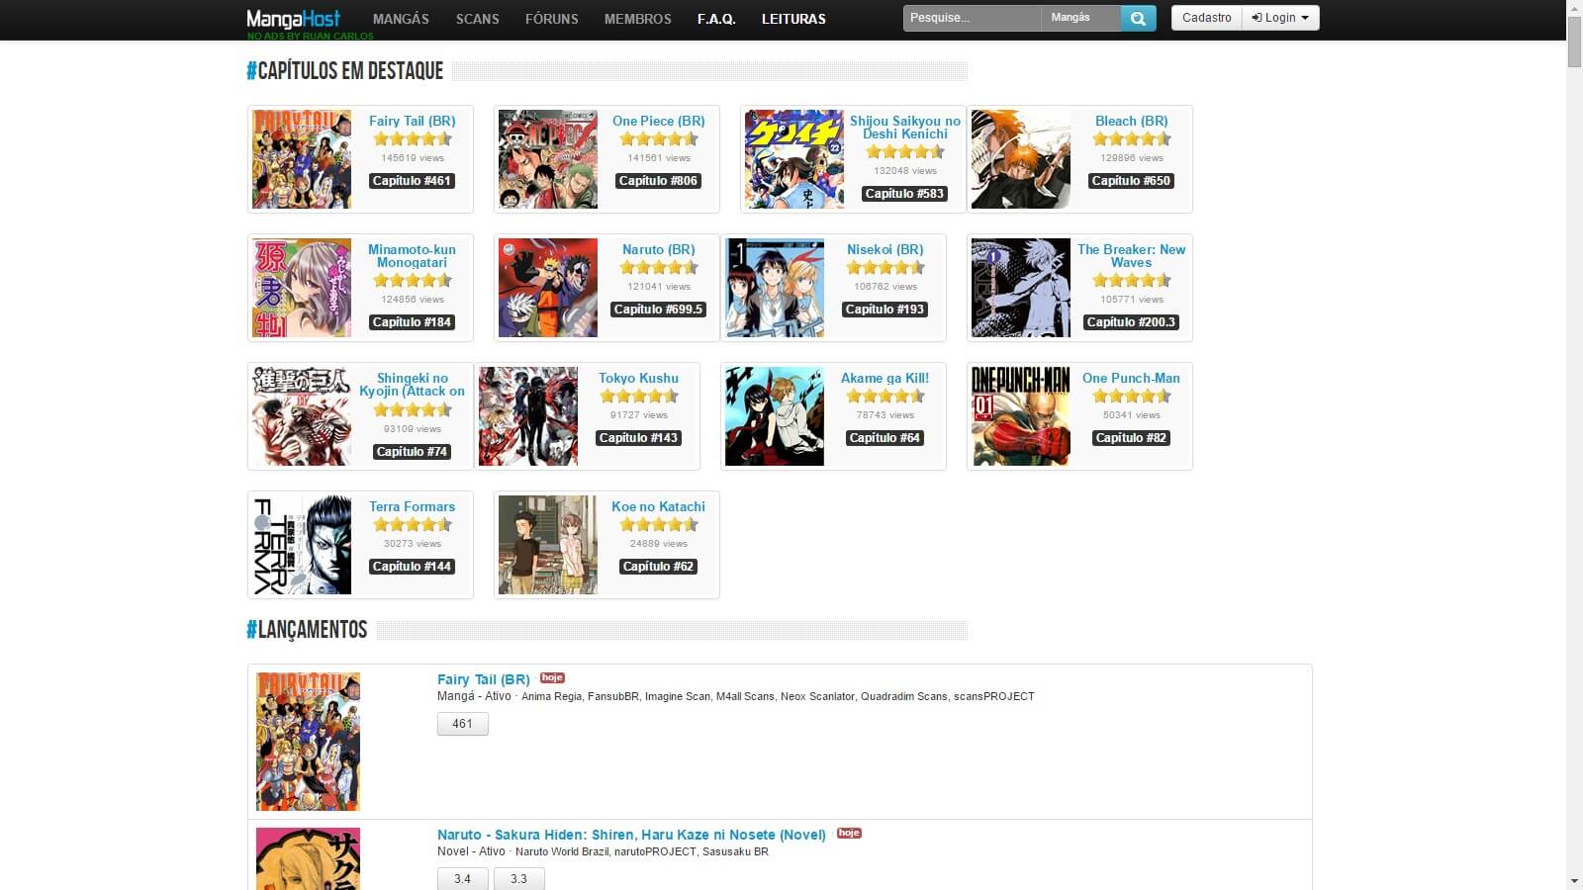
Task: Open One Piece cover thumbnail
Action: click(x=548, y=159)
